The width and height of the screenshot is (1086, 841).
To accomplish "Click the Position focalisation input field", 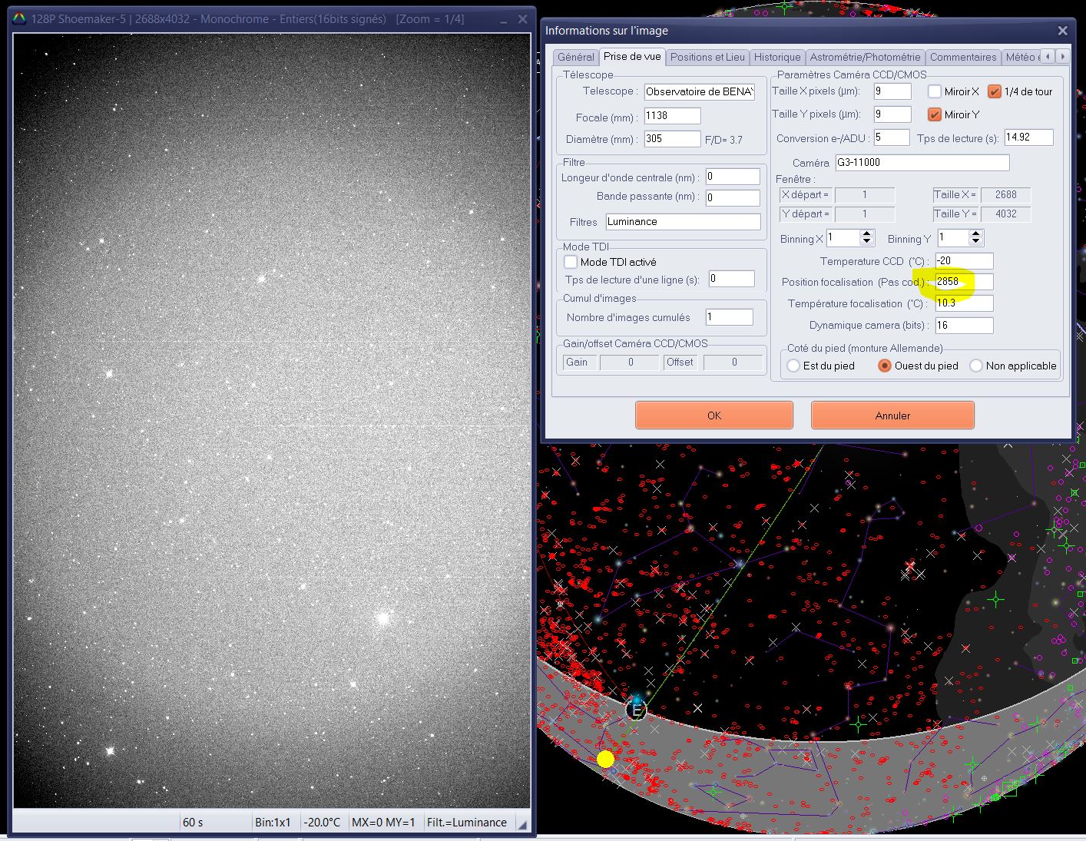I will coord(963,282).
